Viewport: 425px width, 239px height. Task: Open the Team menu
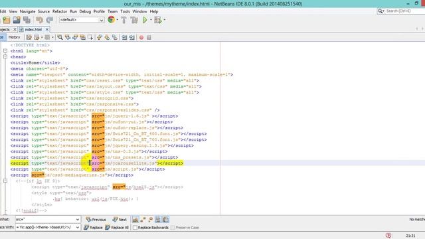(112, 11)
